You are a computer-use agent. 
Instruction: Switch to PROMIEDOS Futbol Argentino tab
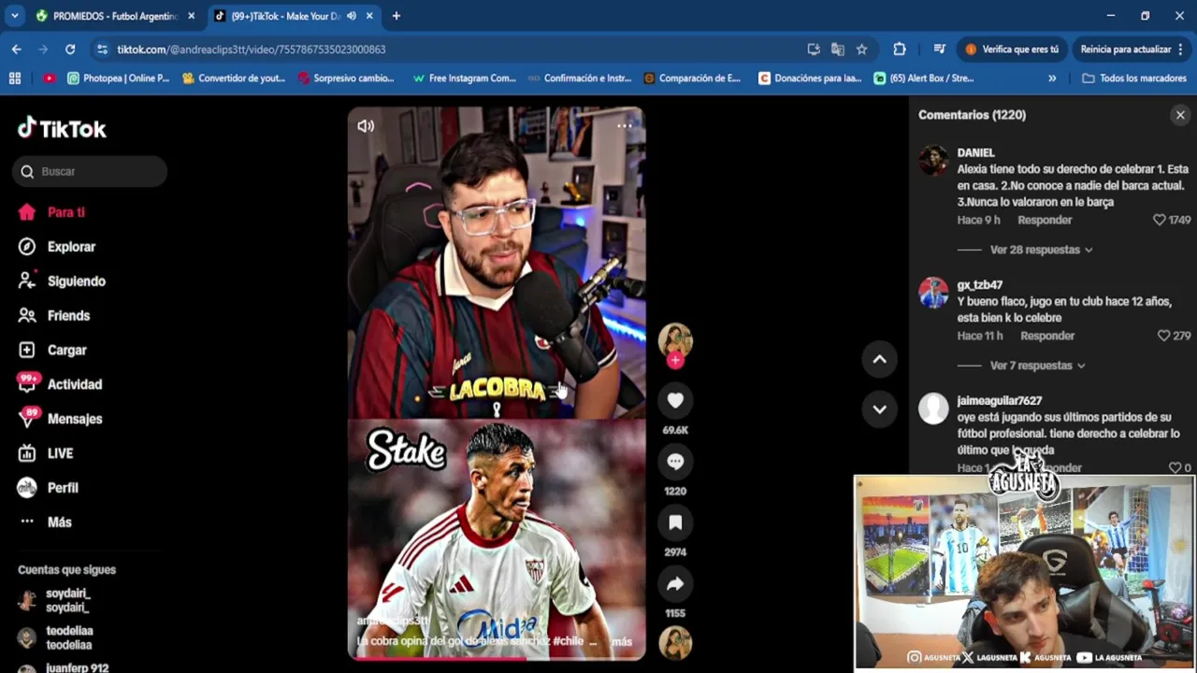(x=114, y=16)
